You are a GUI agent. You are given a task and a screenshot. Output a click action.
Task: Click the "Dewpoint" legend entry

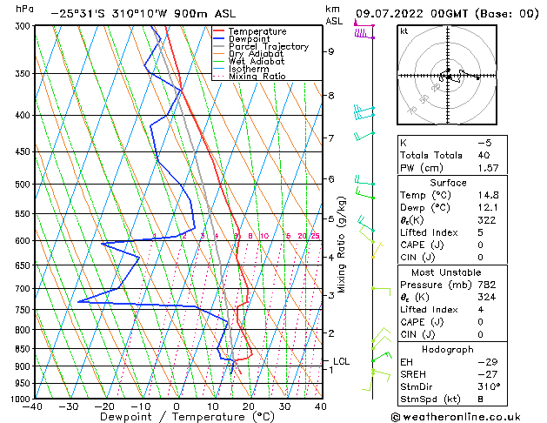(249, 39)
